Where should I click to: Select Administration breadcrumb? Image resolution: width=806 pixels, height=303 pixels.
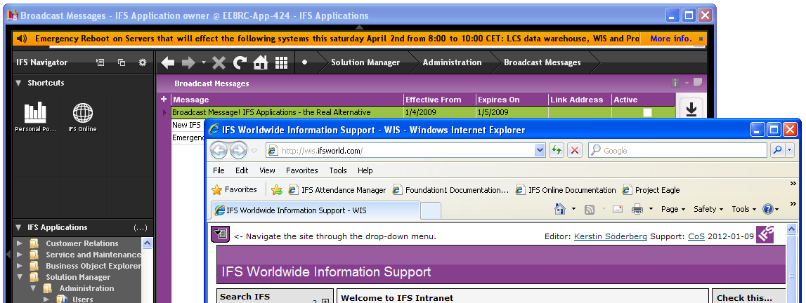click(x=452, y=62)
